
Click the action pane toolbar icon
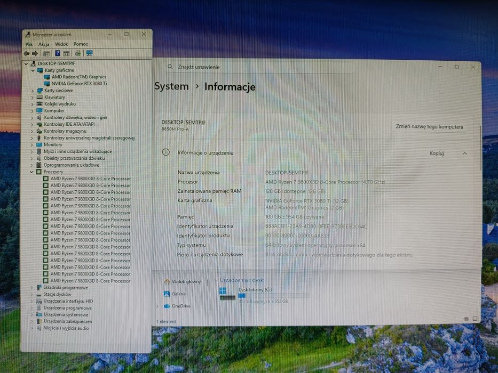point(66,53)
